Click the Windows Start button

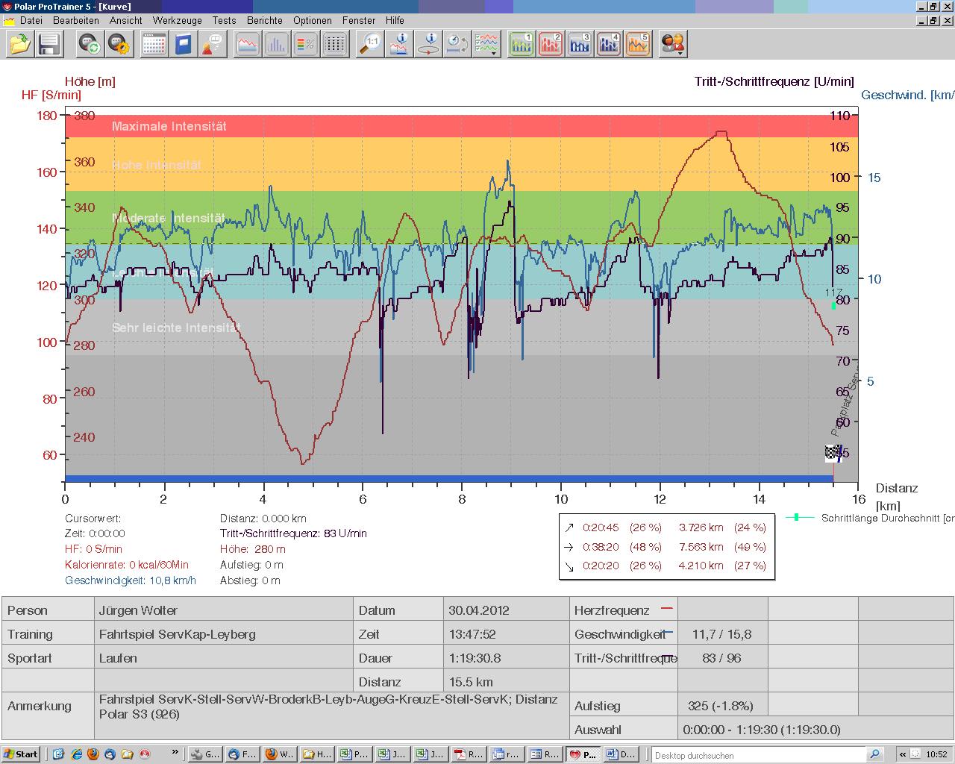[x=21, y=754]
